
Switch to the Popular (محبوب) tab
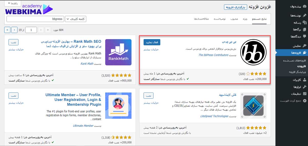pyautogui.click(x=234, y=19)
